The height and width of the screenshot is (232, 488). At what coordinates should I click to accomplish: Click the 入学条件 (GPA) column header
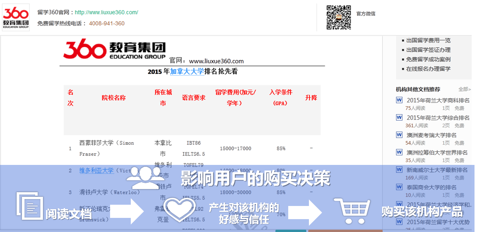click(x=281, y=98)
